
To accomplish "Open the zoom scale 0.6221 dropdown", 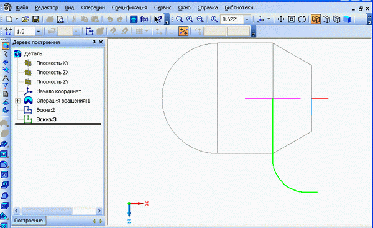I will 247,19.
